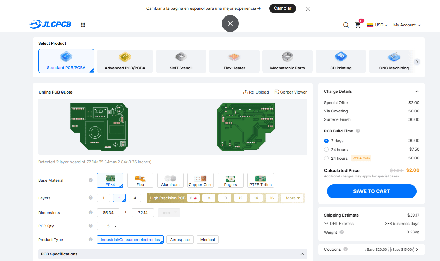Image resolution: width=440 pixels, height=261 pixels.
Task: Select 14 layer high precision
Action: click(256, 198)
